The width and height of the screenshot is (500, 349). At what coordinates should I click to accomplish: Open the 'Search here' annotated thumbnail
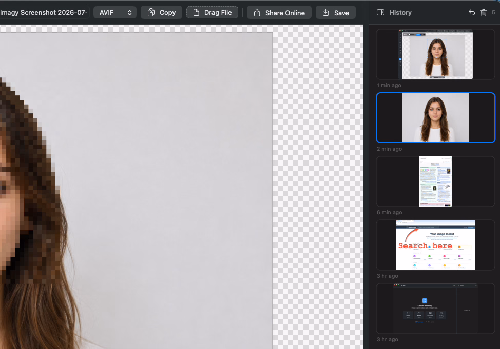[435, 245]
